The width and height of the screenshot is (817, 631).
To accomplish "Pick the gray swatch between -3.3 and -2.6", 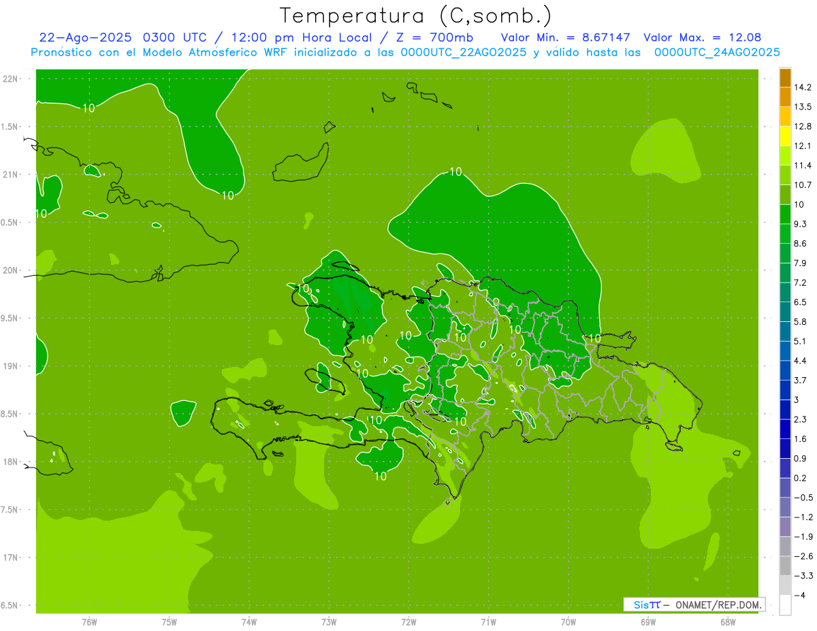I will point(785,566).
